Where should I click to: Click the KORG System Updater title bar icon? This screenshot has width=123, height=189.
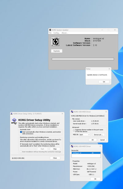coord(50,30)
